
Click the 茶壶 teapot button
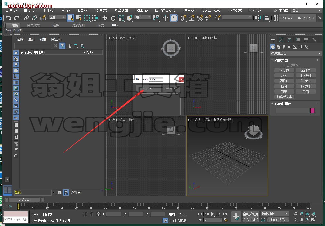(284, 92)
